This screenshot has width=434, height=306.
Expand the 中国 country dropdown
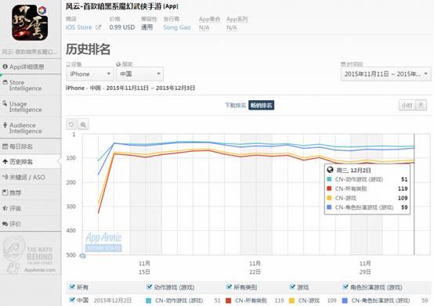point(139,74)
